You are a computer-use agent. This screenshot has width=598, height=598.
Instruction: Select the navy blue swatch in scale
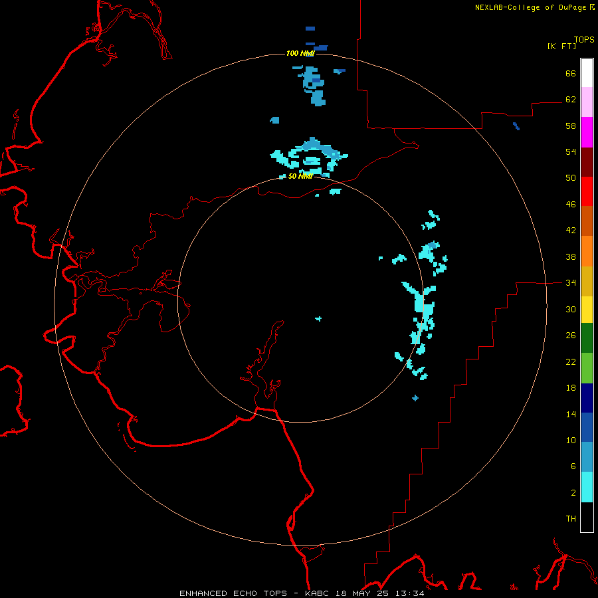(587, 398)
